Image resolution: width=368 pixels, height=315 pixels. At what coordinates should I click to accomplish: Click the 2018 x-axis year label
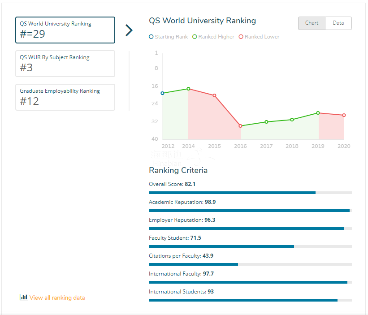[292, 146]
